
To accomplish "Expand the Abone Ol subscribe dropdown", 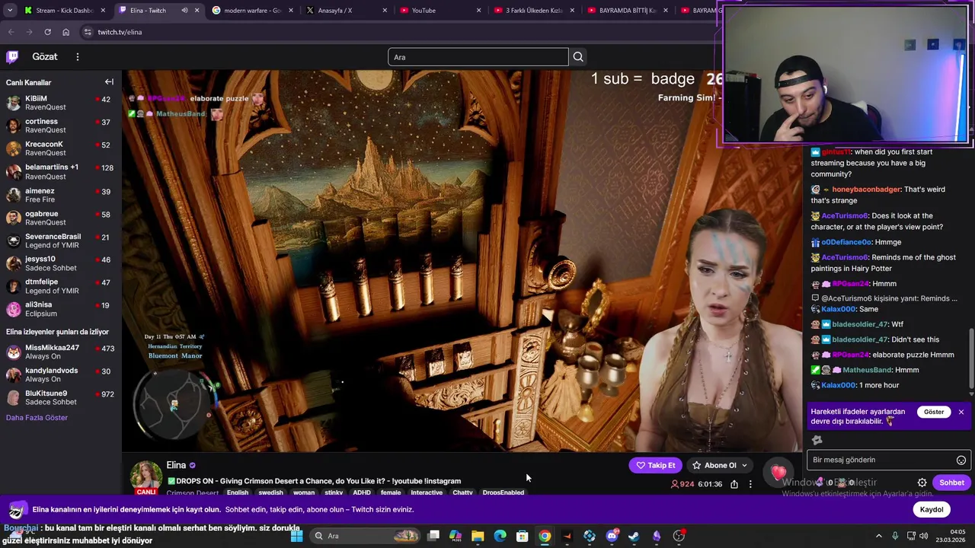I will 744,466.
